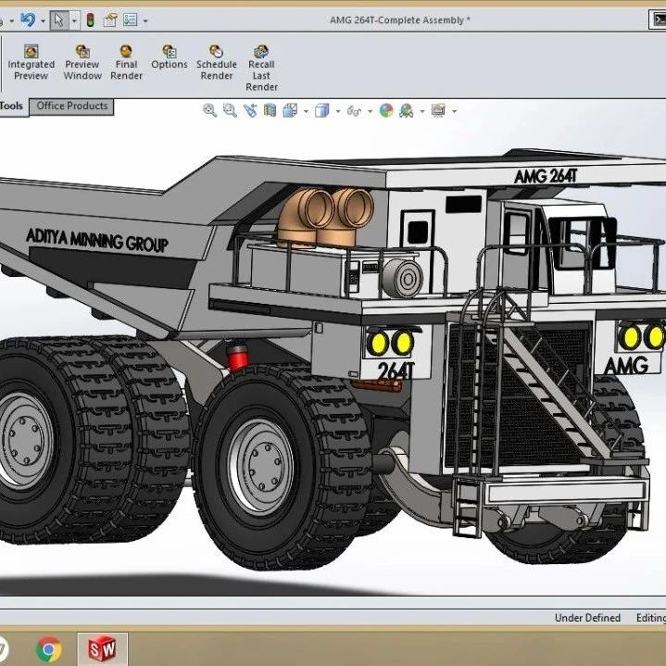Click the ADITYA MINNING GROUP decal
The width and height of the screenshot is (666, 666).
point(97,241)
